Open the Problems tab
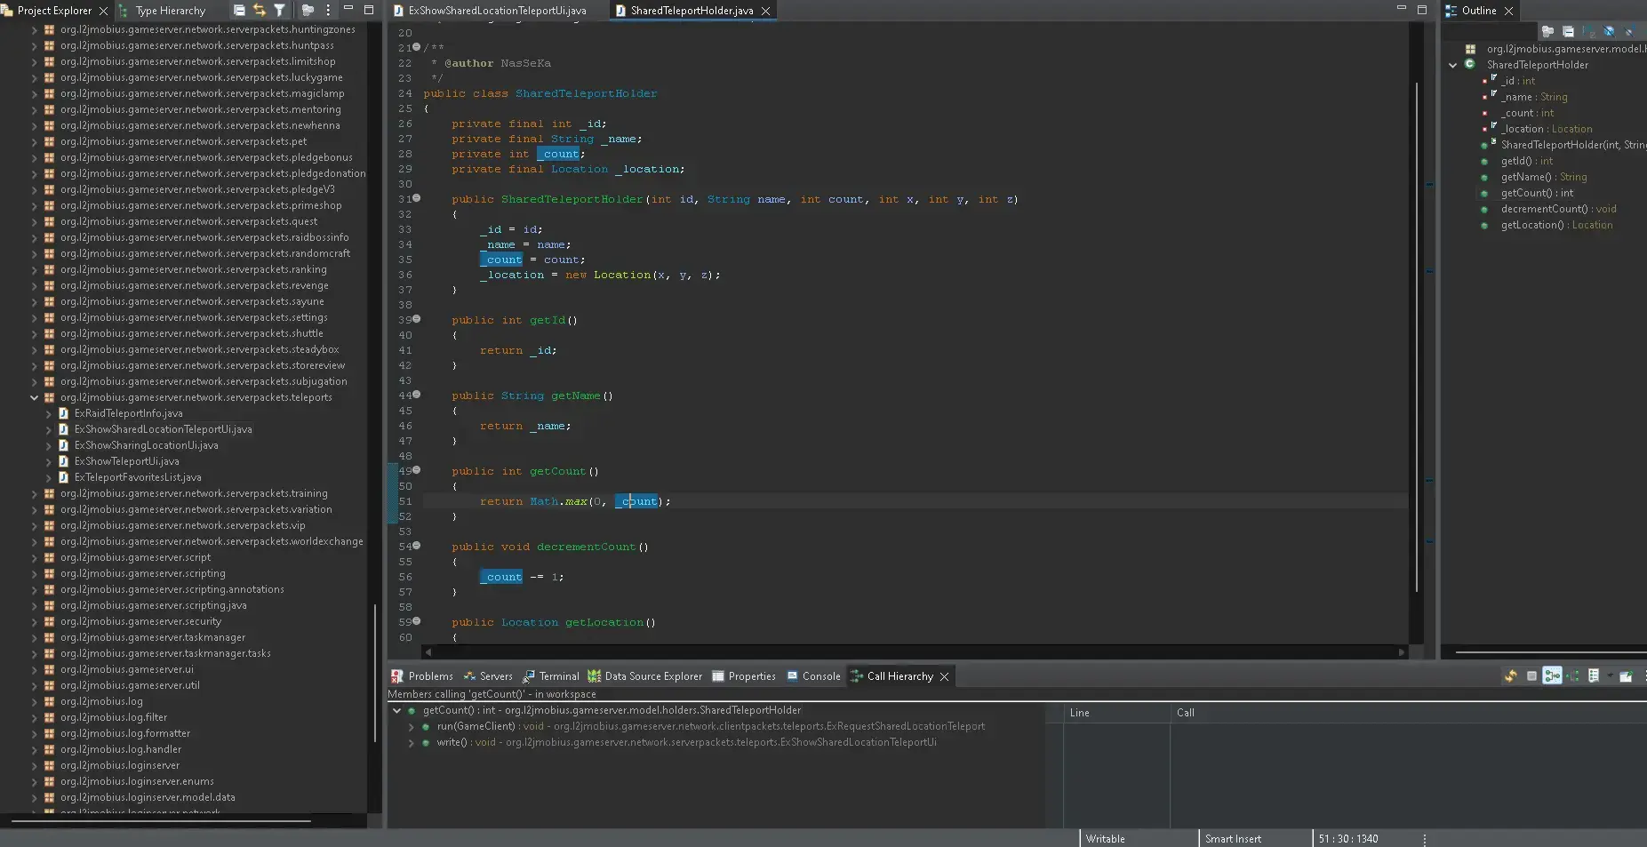The image size is (1647, 847). click(422, 676)
